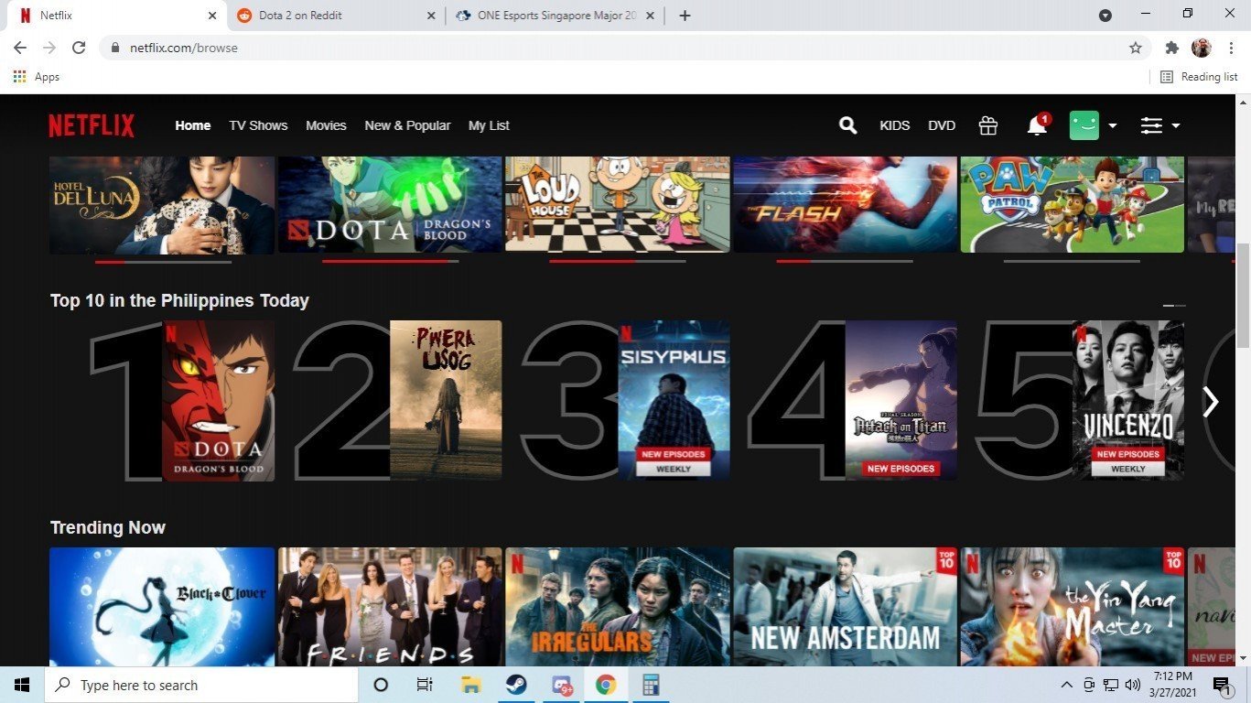Select Home in the Netflix navigation
The height and width of the screenshot is (703, 1251).
point(193,125)
